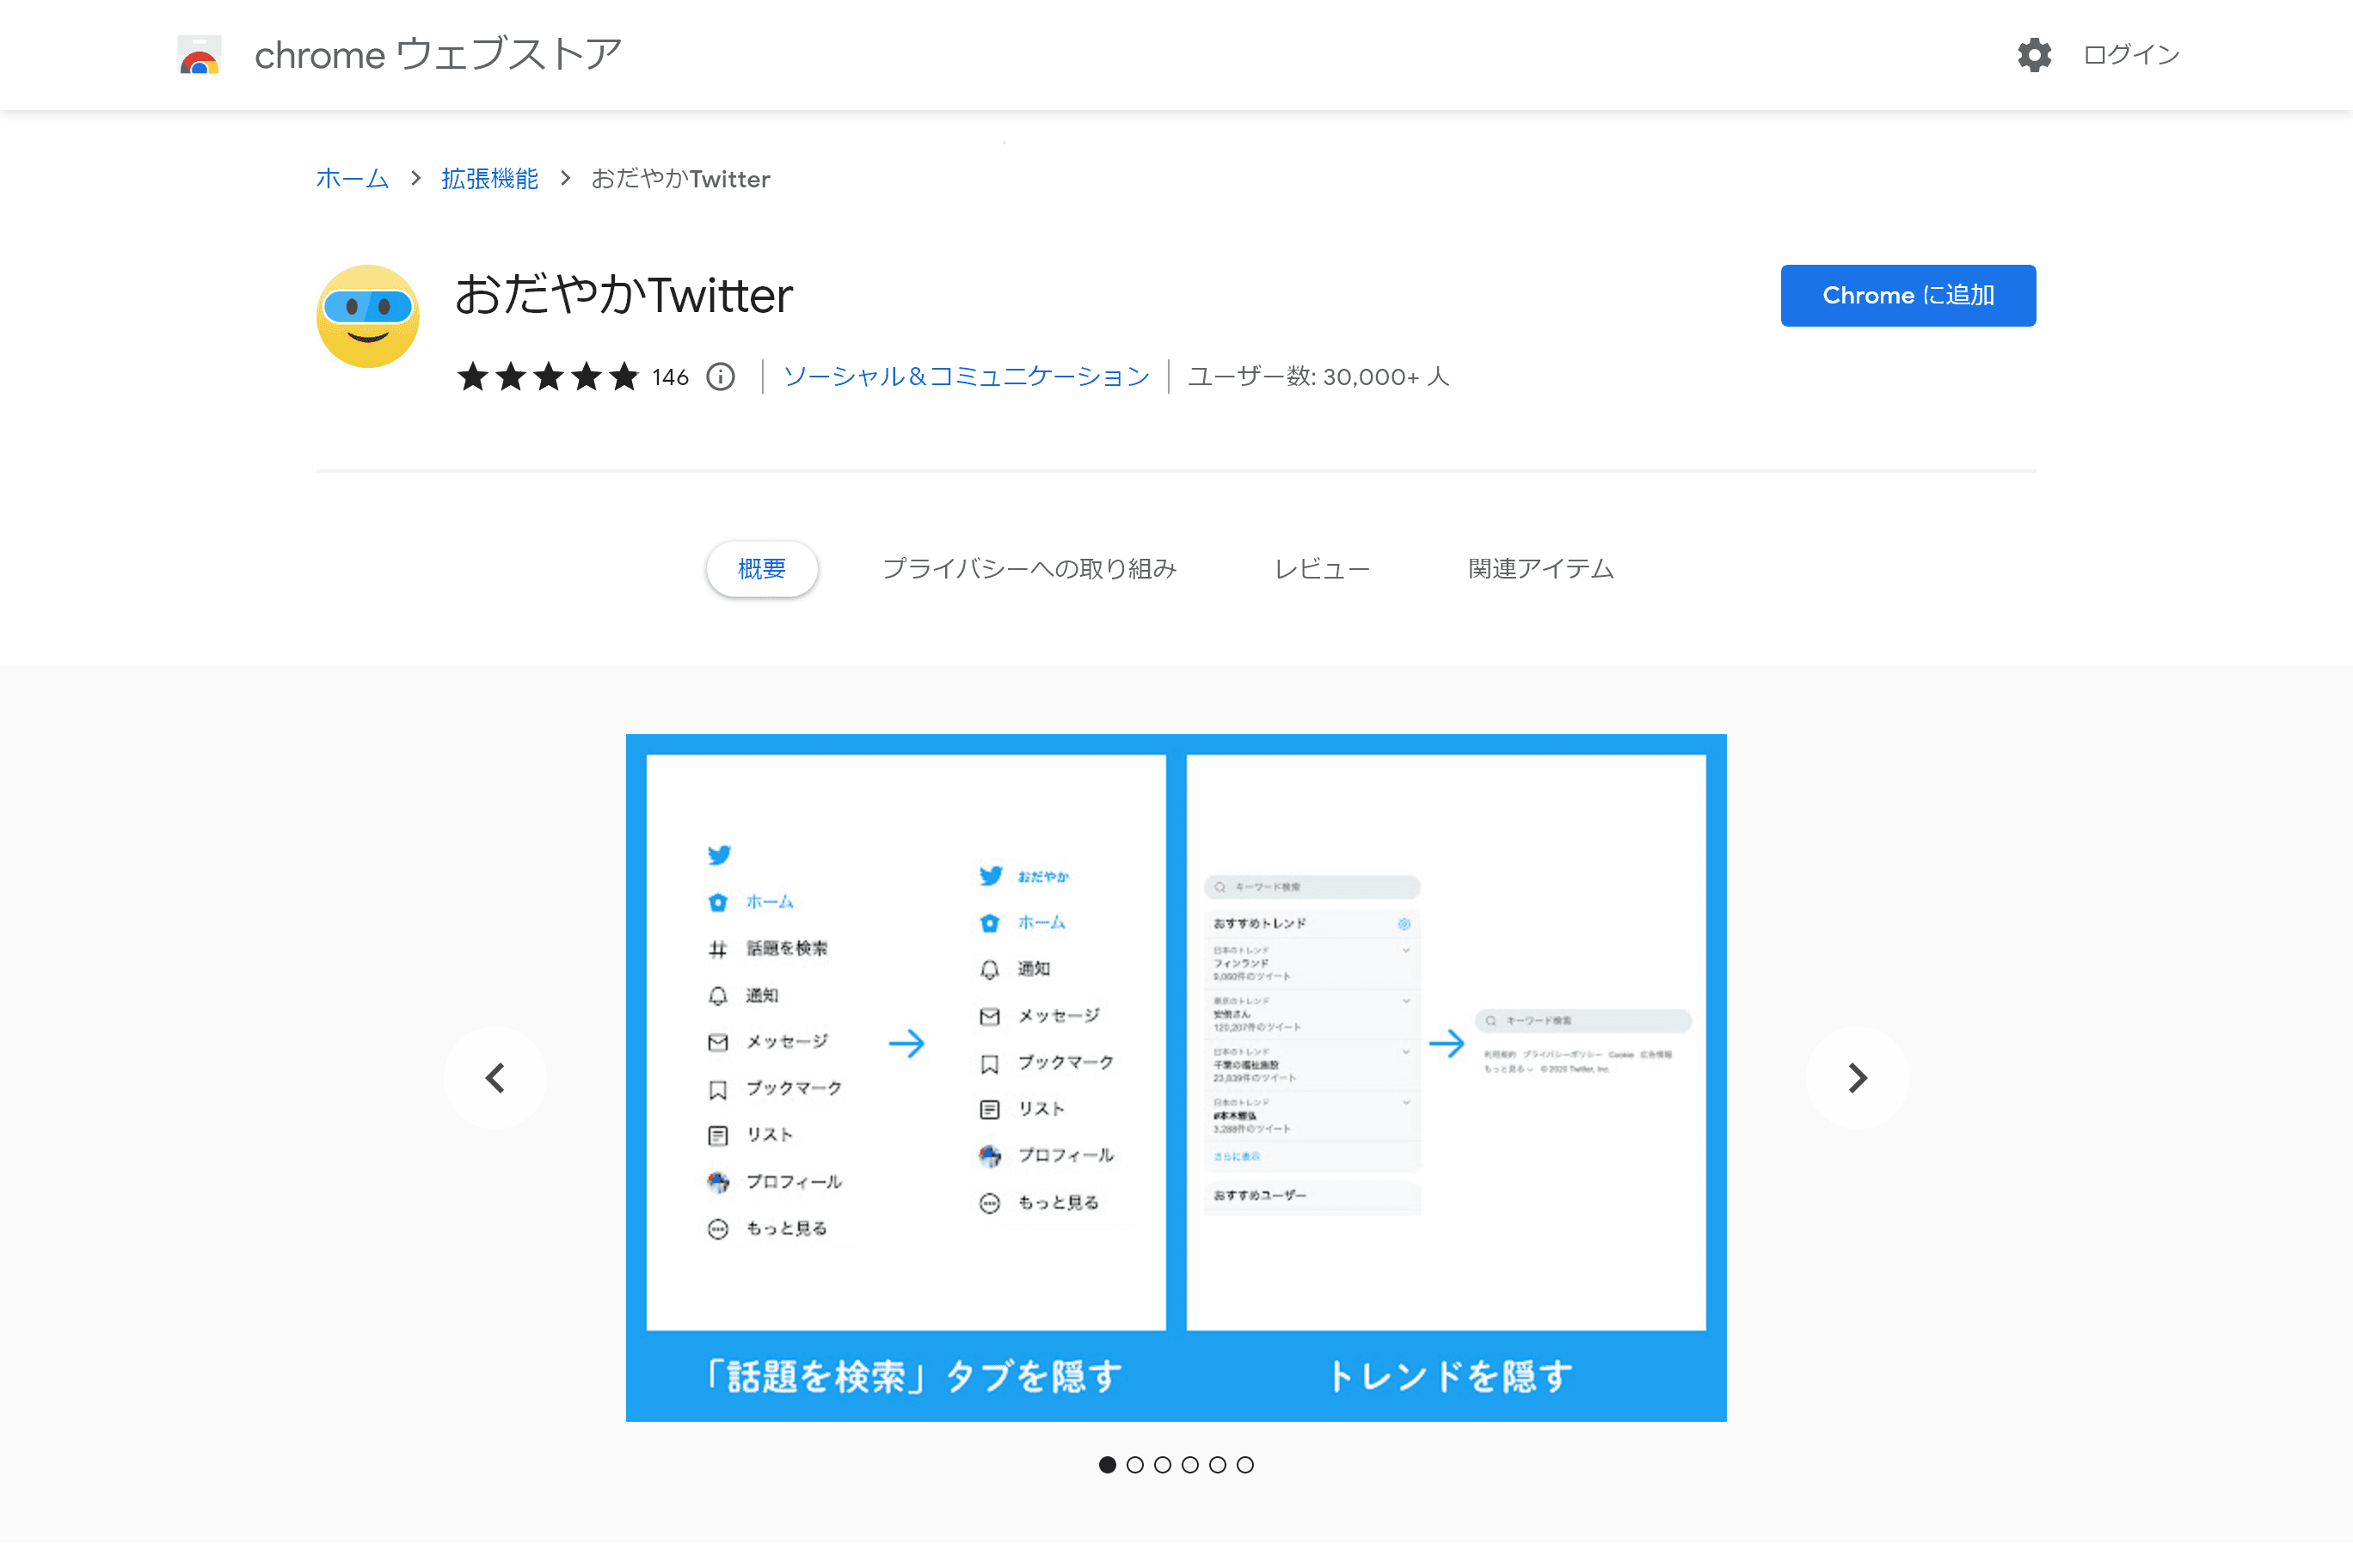Select the third carousel dot
The width and height of the screenshot is (2353, 1568).
click(x=1163, y=1465)
